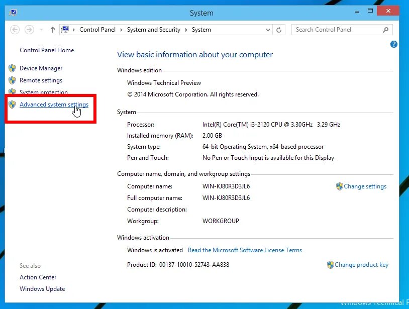
Task: Read the Microsoft Software License Terms
Action: [245, 250]
